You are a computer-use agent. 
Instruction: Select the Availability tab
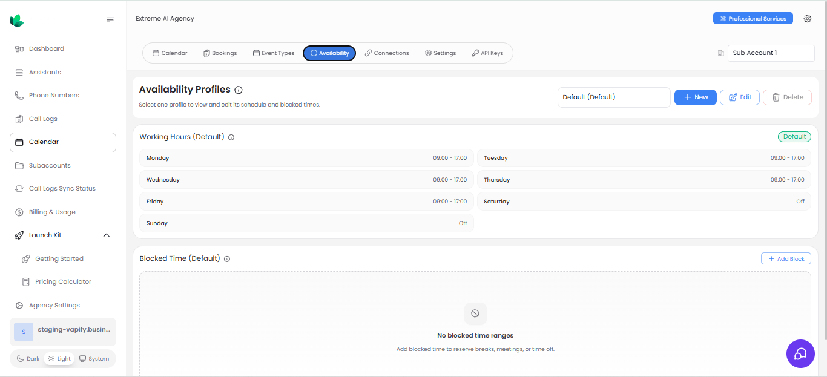tap(329, 53)
